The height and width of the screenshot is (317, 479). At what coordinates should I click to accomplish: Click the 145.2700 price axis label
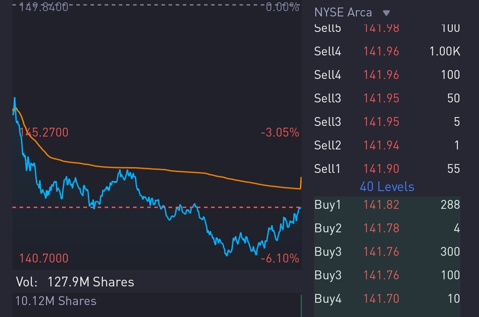[x=43, y=132]
